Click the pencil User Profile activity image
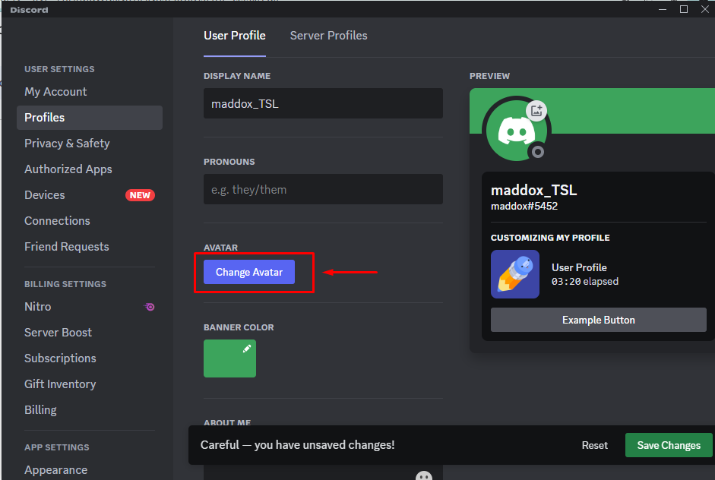This screenshot has width=715, height=480. click(515, 274)
